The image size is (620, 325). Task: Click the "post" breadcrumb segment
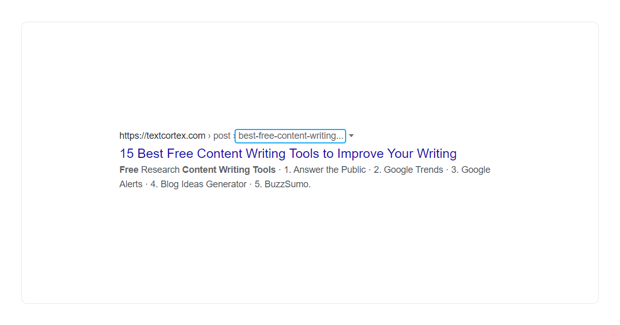[222, 135]
